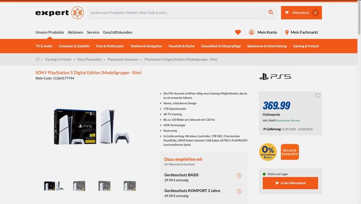361x204 pixels.
Task: Click the home breadcrumb icon
Action: click(x=38, y=59)
